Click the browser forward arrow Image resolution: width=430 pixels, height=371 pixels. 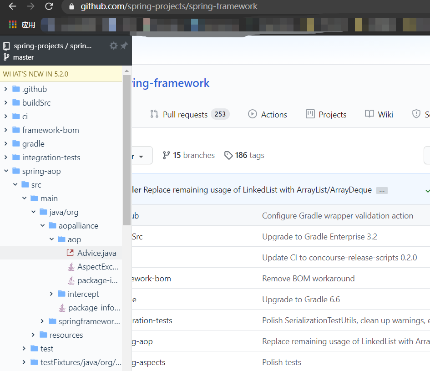click(30, 6)
